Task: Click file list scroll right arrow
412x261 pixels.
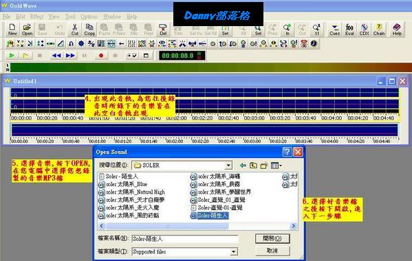Action: coord(294,226)
